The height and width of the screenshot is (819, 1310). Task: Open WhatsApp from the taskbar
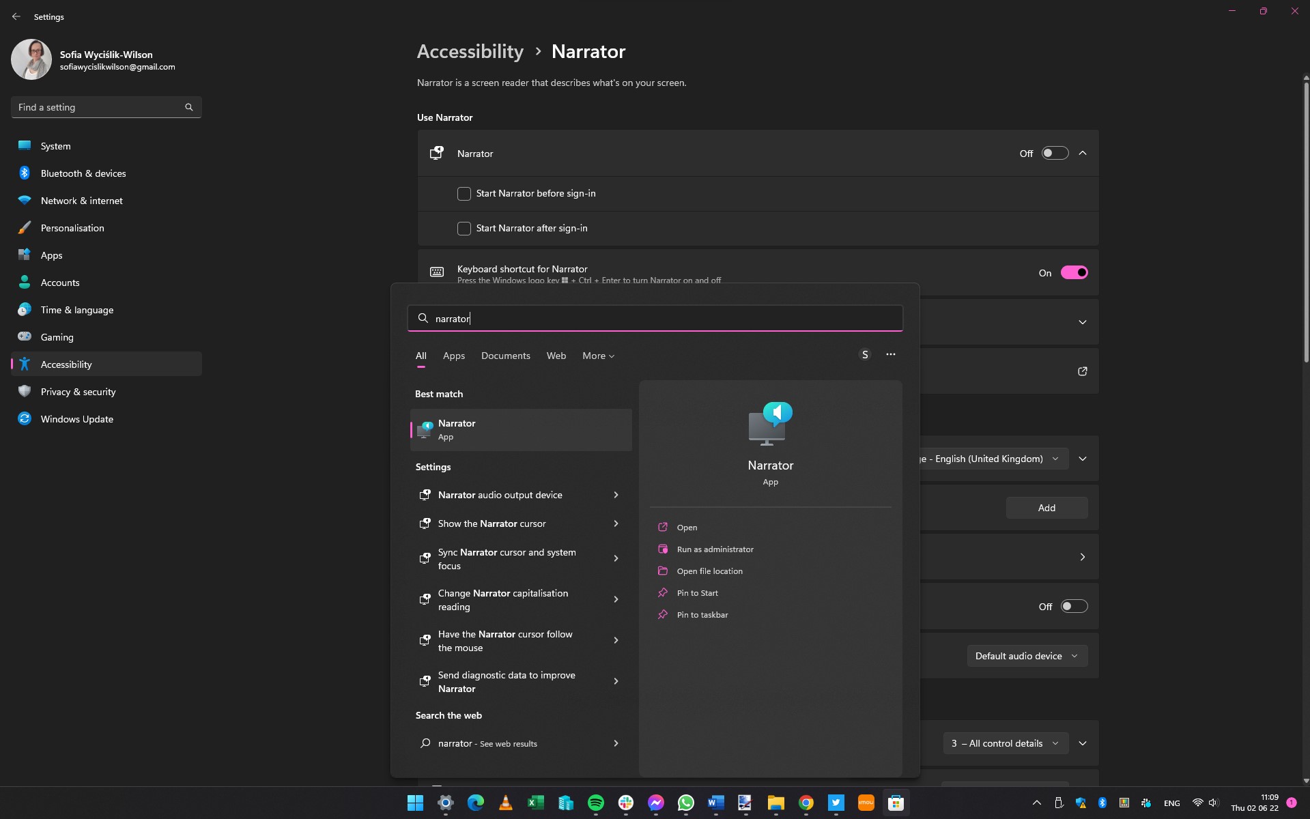(685, 803)
